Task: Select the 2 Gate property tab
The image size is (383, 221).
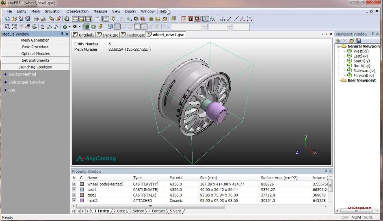Action: [x=119, y=211]
